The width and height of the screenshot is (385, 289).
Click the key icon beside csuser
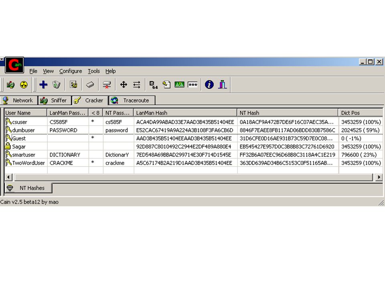(8, 121)
